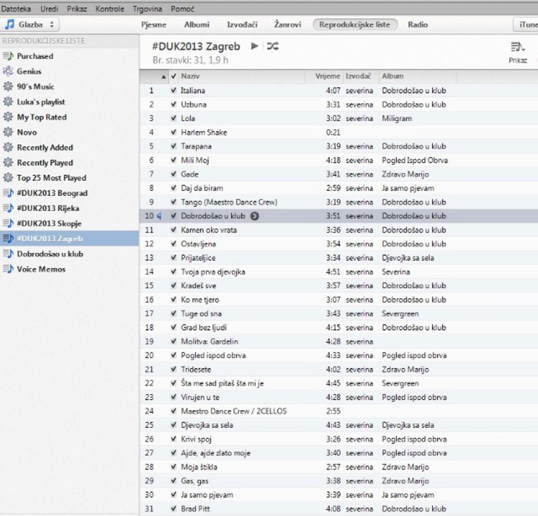538x516 pixels.
Task: Select the Voice Memos playlist
Action: (x=41, y=269)
